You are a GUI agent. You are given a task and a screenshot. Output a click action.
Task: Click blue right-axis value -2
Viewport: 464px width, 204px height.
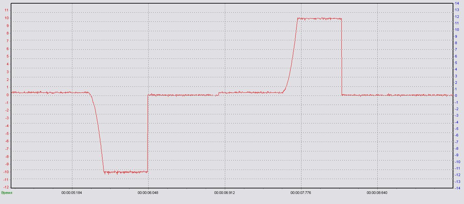point(457,109)
